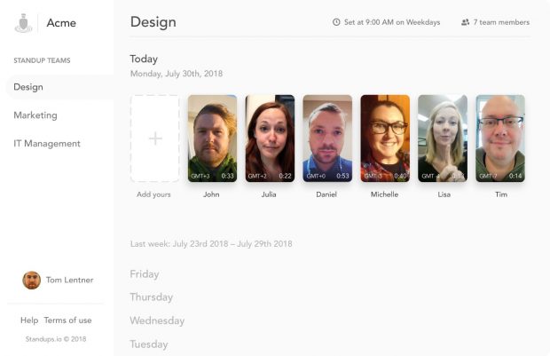Switch to the Marketing team
Screen dimensions: 550x356
click(x=35, y=115)
